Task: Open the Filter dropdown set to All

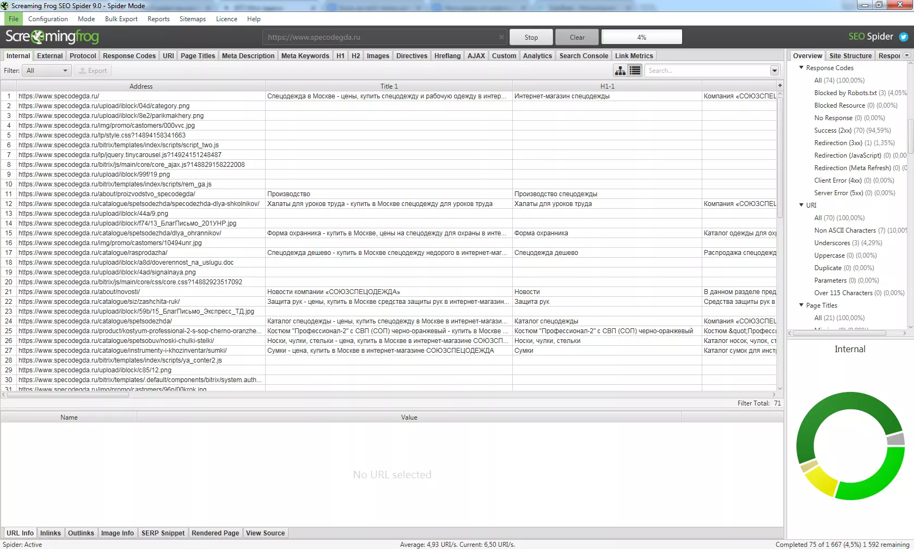Action: pyautogui.click(x=47, y=71)
